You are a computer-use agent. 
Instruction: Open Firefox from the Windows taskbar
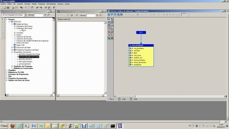pyautogui.click(x=13, y=126)
